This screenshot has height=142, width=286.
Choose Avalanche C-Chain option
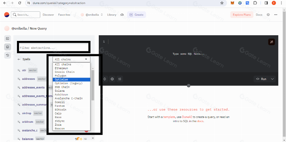tap(71, 98)
